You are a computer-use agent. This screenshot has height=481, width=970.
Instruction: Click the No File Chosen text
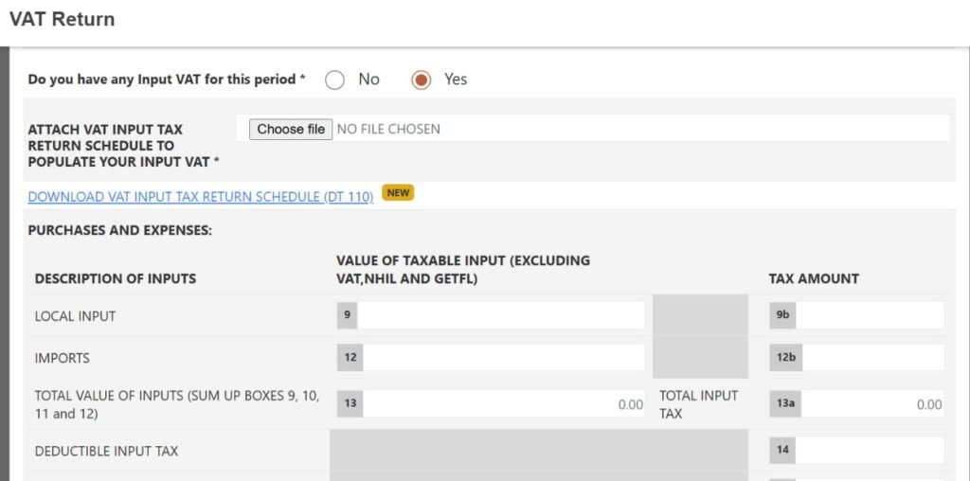(388, 129)
